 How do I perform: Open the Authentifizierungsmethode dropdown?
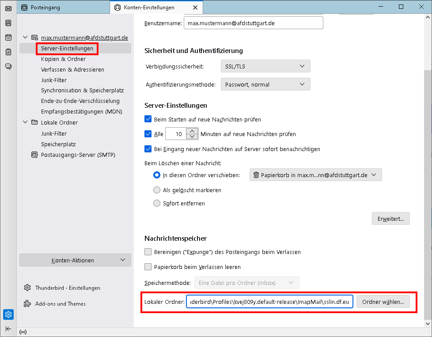tap(265, 84)
